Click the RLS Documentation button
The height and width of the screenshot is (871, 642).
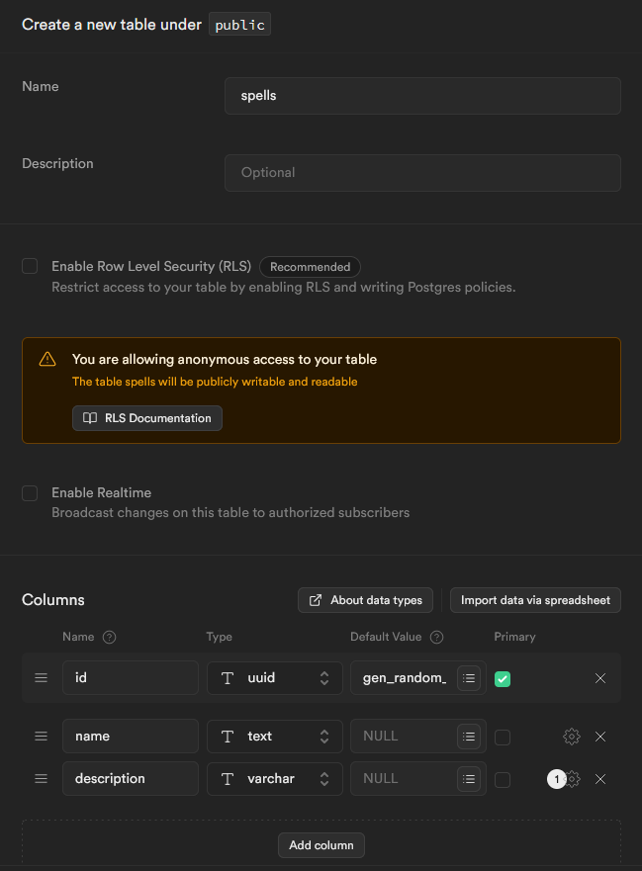[147, 418]
